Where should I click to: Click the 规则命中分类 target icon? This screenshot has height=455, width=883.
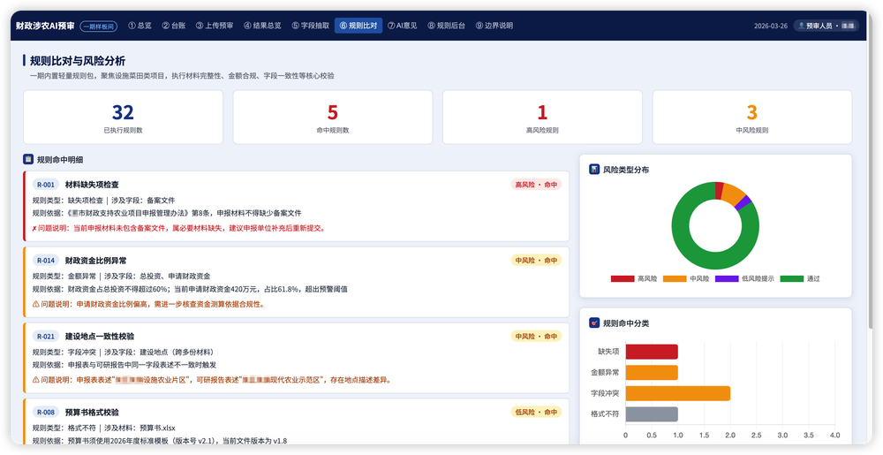(594, 322)
